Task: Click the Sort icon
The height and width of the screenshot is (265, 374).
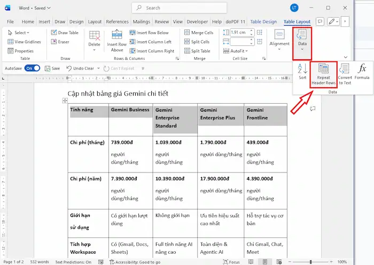Action: (x=302, y=72)
